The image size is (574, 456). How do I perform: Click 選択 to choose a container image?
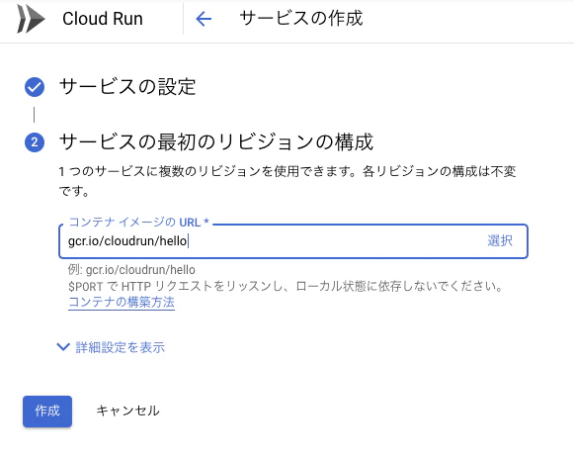[500, 240]
